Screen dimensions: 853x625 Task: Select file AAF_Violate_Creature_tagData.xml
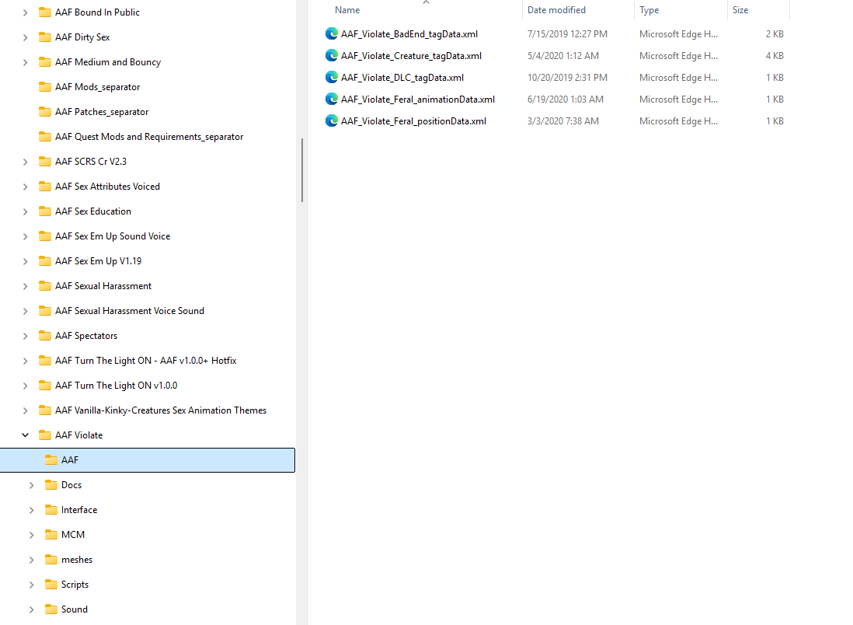pyautogui.click(x=411, y=55)
